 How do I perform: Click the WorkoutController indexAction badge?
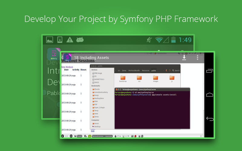[103, 136]
